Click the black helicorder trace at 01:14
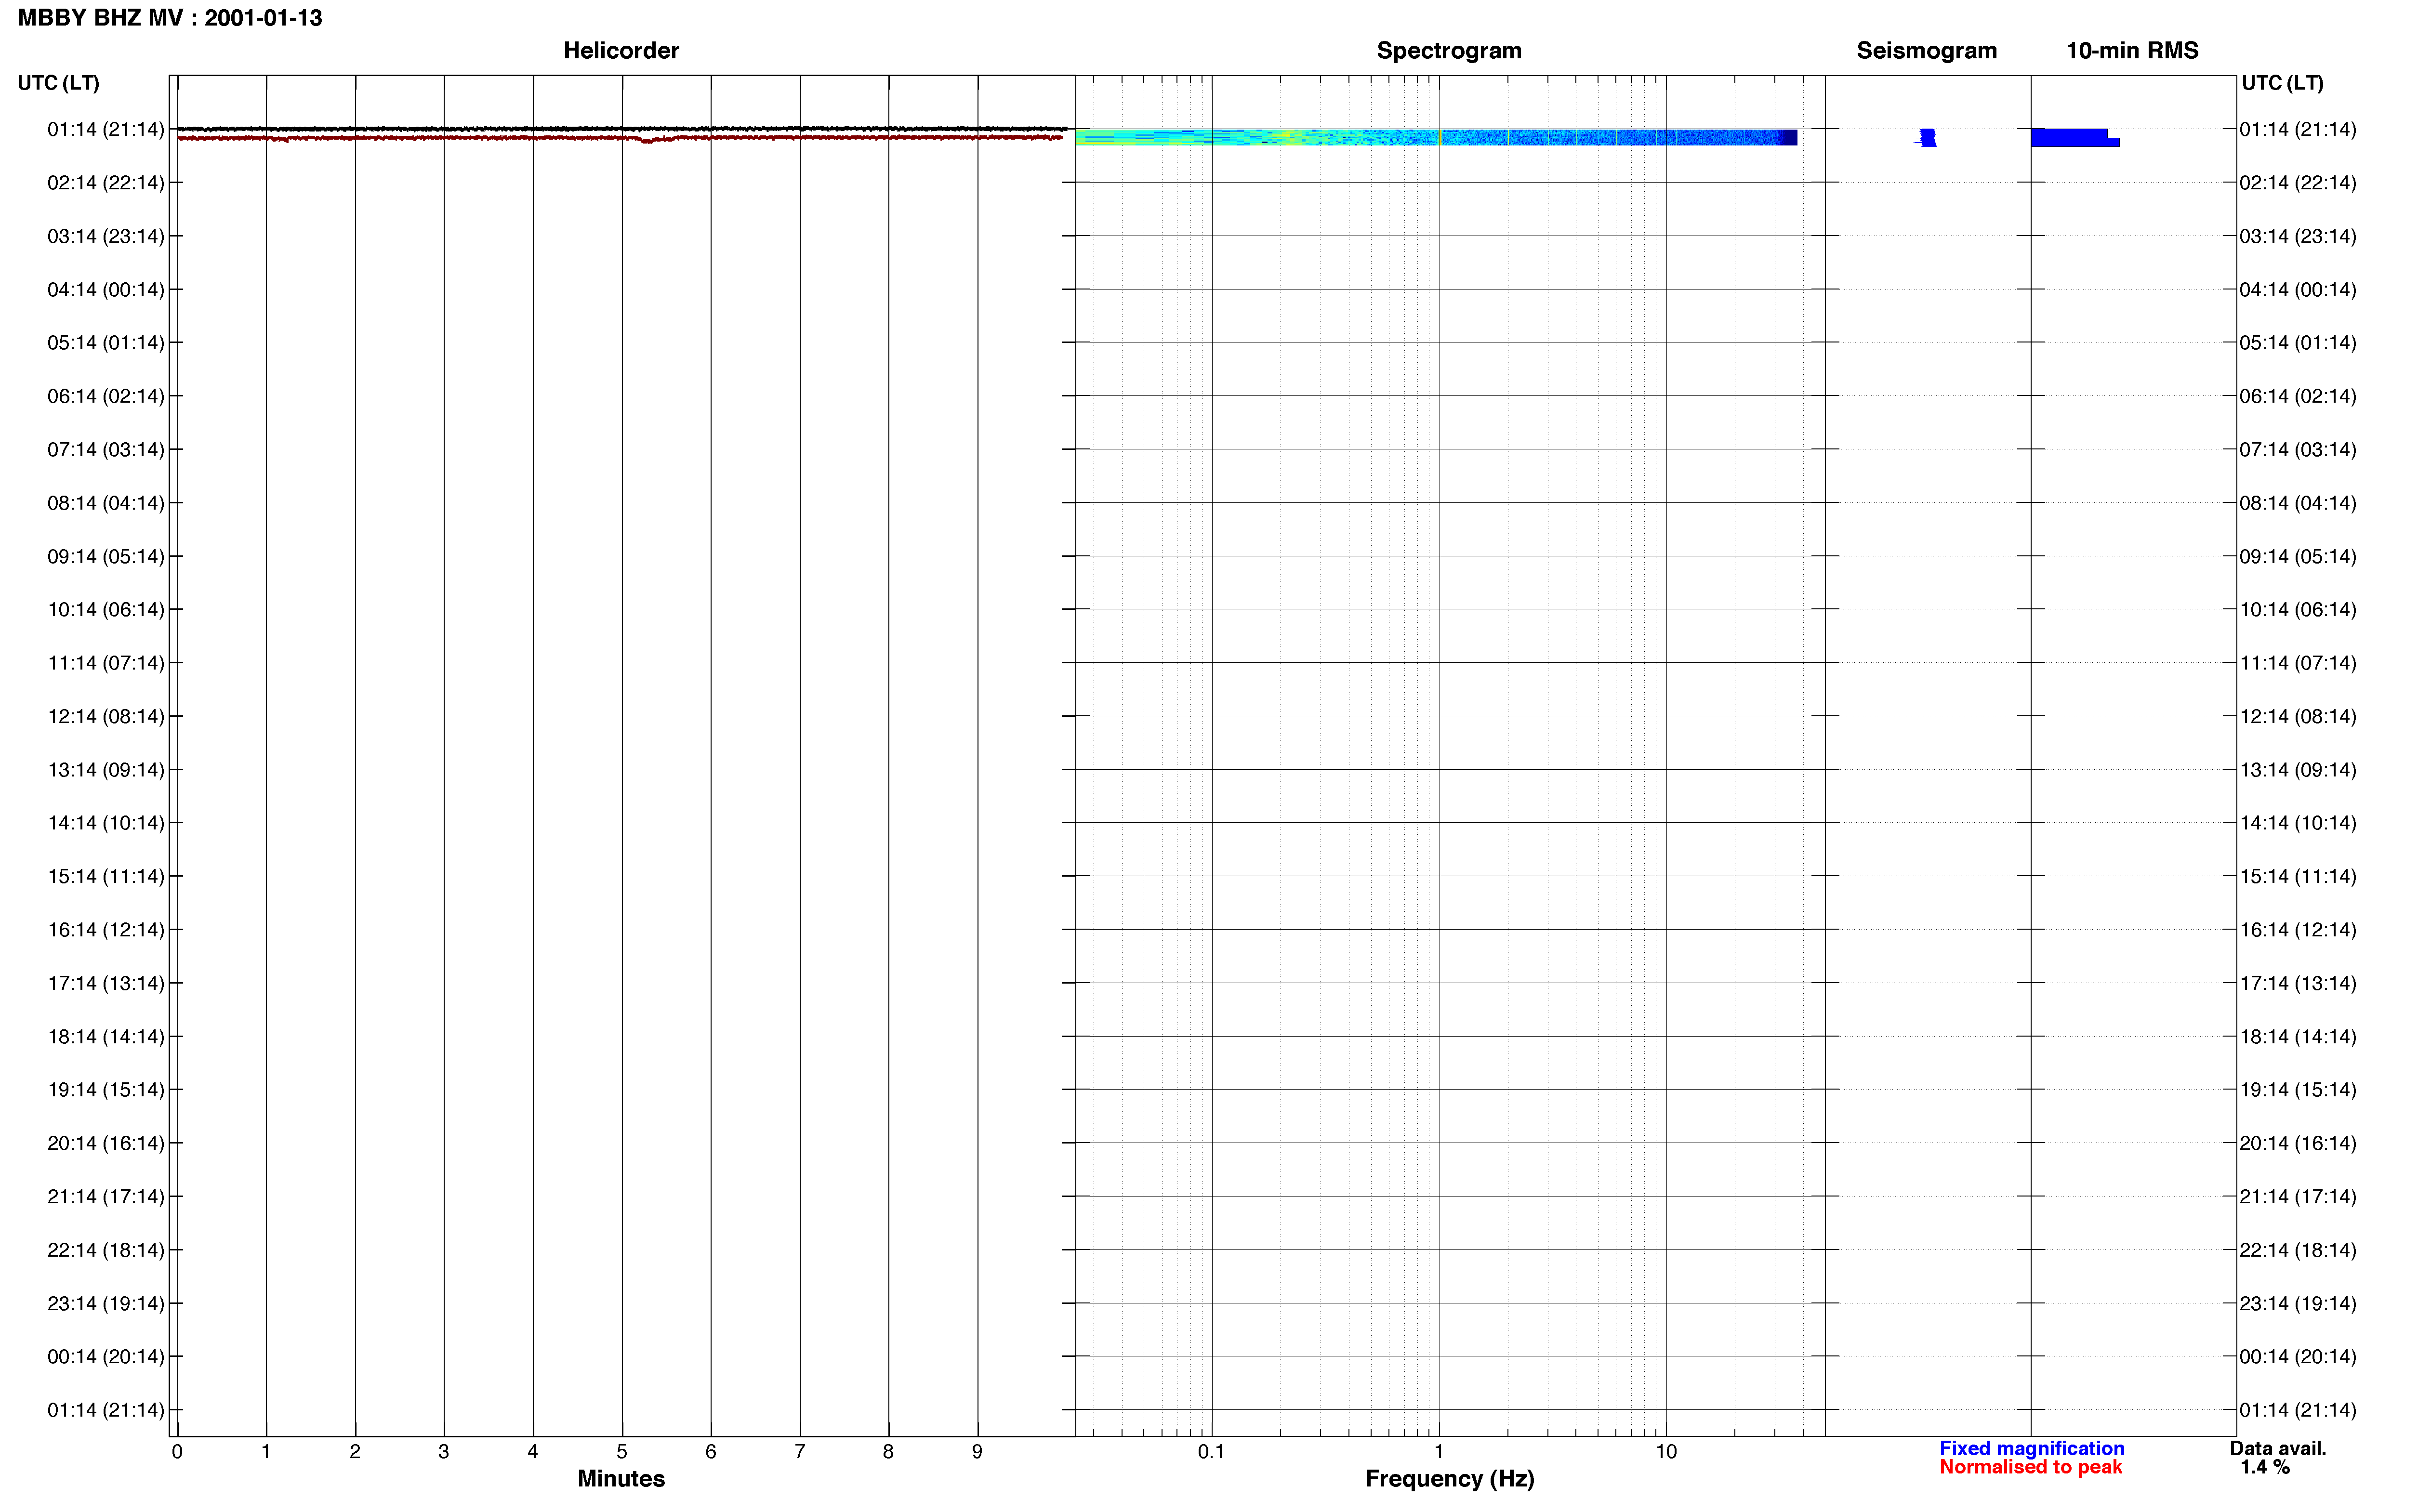 point(621,128)
